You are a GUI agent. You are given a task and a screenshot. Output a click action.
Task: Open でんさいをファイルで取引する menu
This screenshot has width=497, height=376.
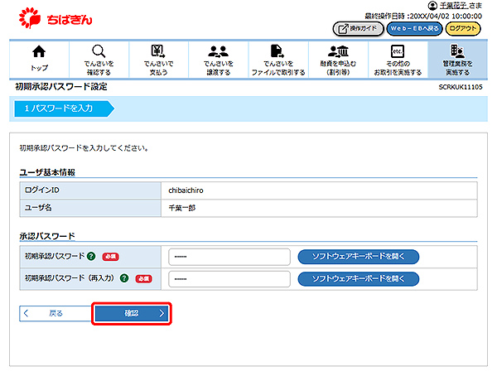(x=278, y=57)
